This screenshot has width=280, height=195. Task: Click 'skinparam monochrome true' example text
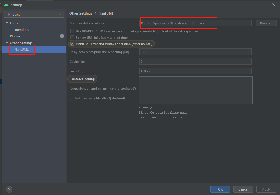[x=163, y=117]
